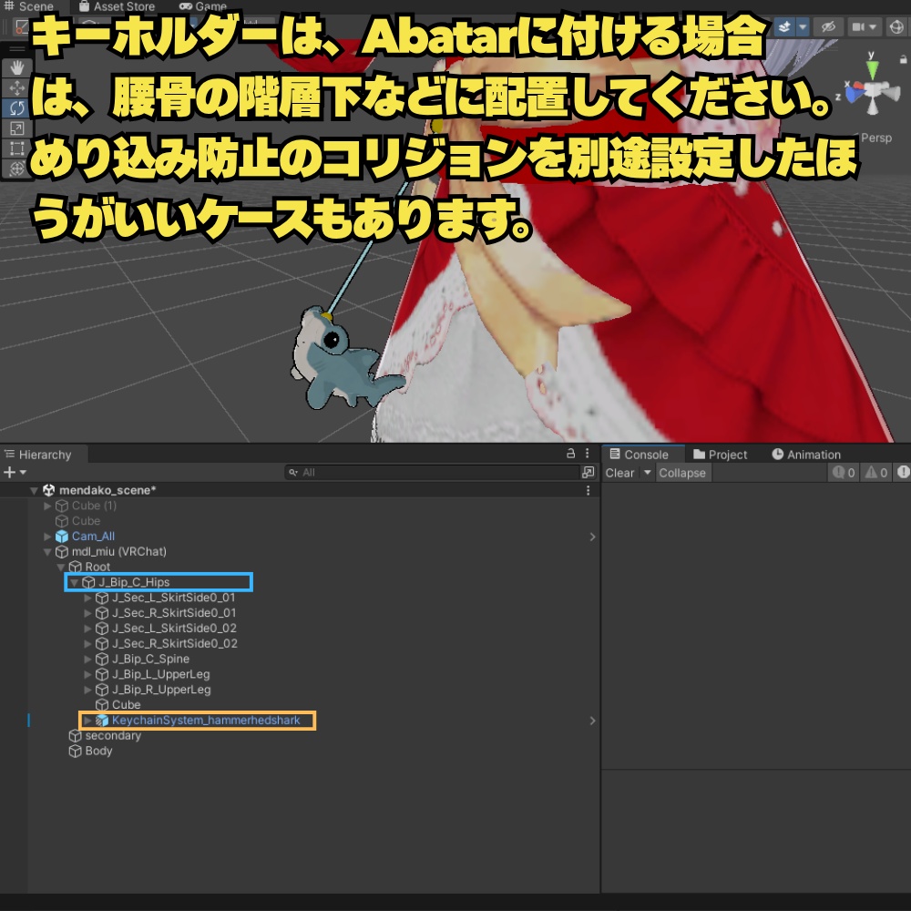The image size is (911, 911).
Task: Open the Asset Store tab
Action: (117, 6)
